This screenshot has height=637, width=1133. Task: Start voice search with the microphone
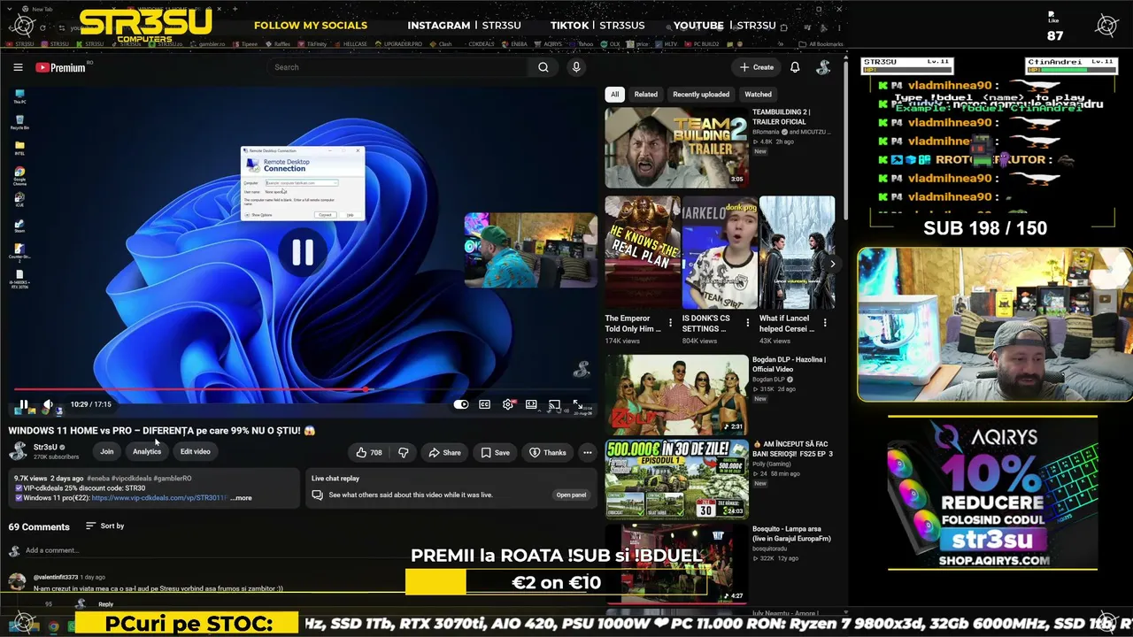(x=576, y=67)
